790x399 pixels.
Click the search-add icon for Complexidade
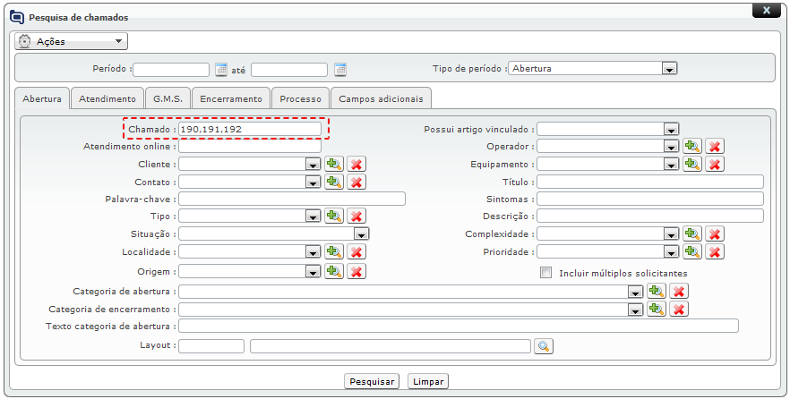click(692, 233)
